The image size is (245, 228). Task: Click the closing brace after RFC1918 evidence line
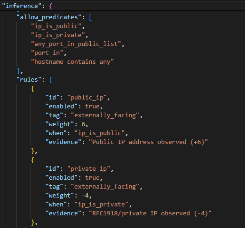pos(32,222)
